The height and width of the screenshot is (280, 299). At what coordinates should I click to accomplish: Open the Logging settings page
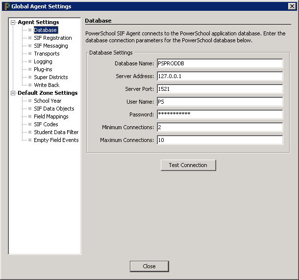43,61
